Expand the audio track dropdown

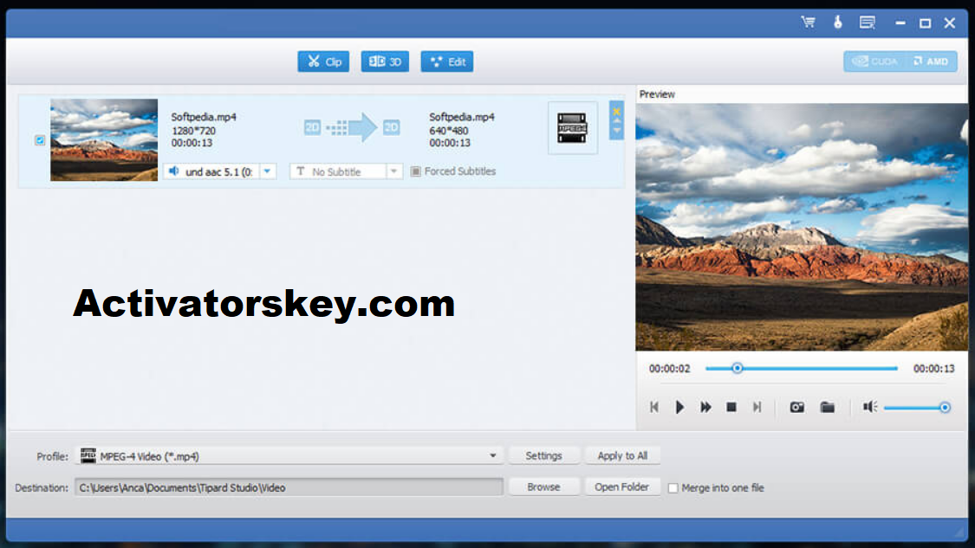pyautogui.click(x=268, y=171)
